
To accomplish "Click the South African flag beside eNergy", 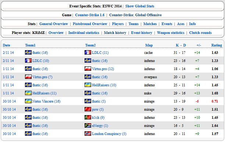I will (x=88, y=125).
